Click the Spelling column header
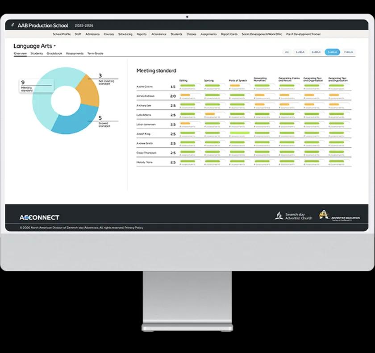375x353 pixels. coord(209,81)
